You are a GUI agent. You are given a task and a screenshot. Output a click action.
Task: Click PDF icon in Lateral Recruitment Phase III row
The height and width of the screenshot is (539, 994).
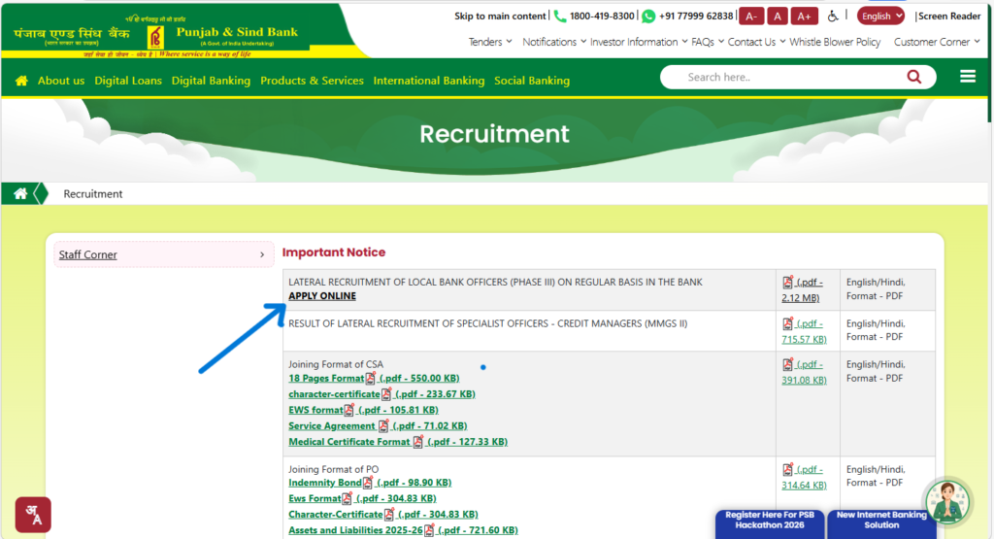[787, 283]
